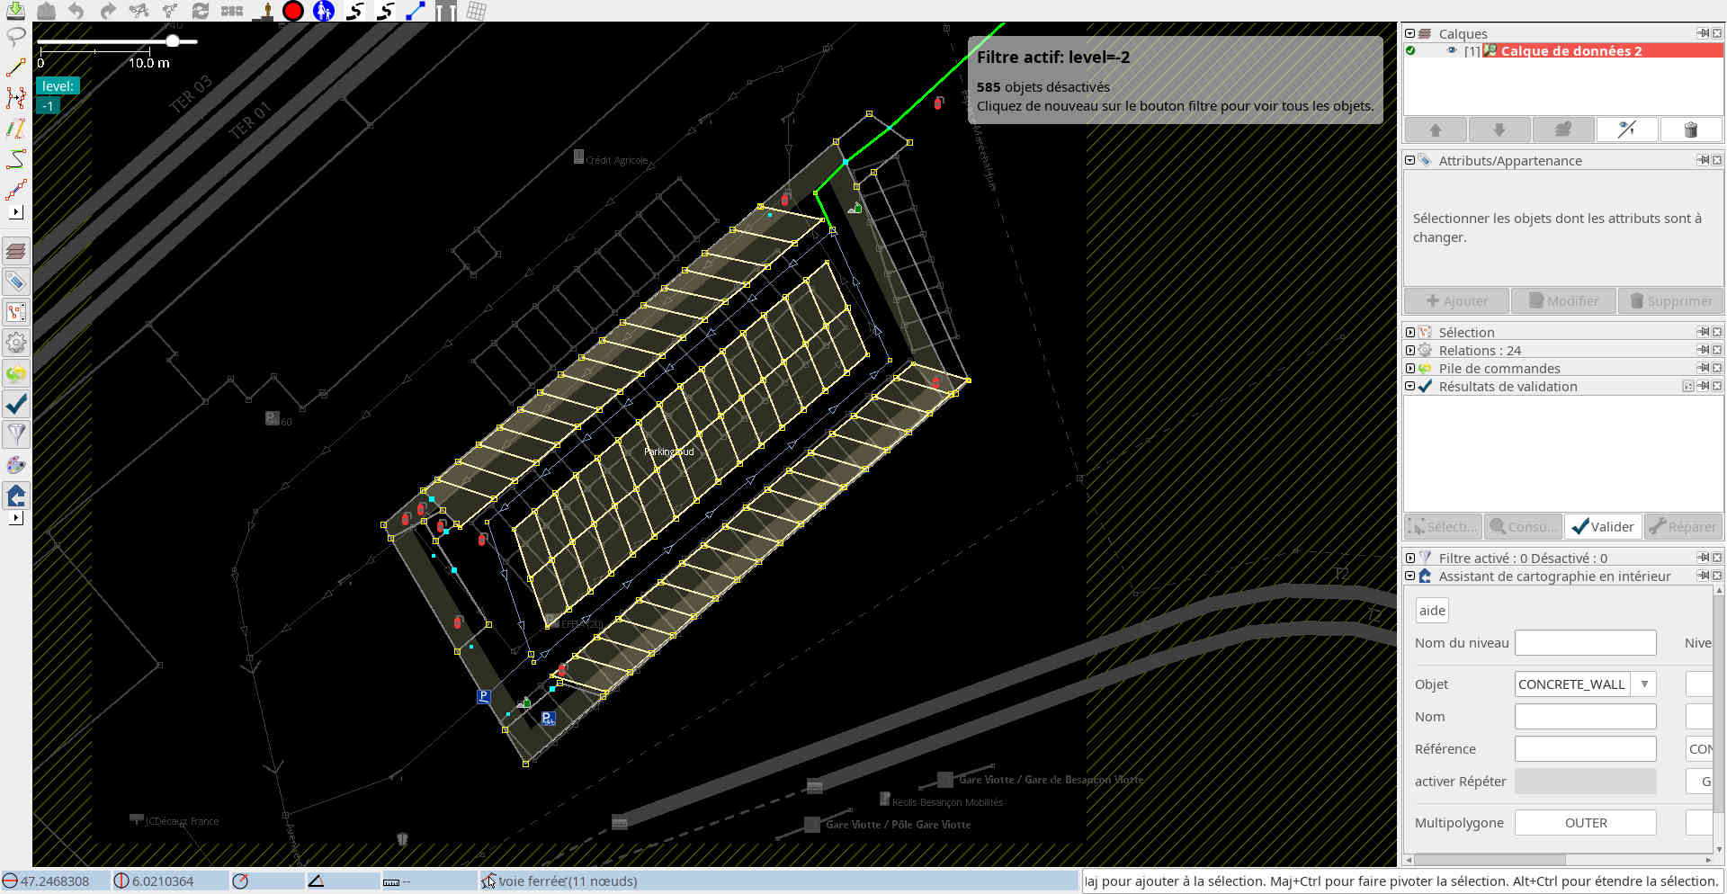Image resolution: width=1727 pixels, height=894 pixels.
Task: Toggle the validation checkmark panel button
Action: coord(15,404)
